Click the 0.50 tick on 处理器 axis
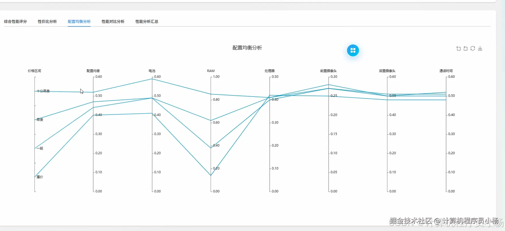The width and height of the screenshot is (505, 231). pyautogui.click(x=275, y=77)
